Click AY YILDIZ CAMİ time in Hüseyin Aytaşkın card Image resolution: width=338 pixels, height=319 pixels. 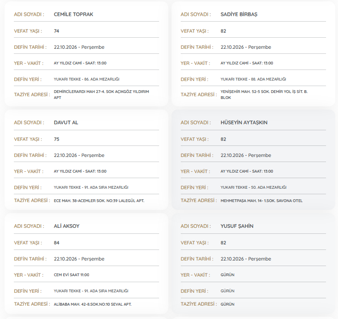pos(247,171)
